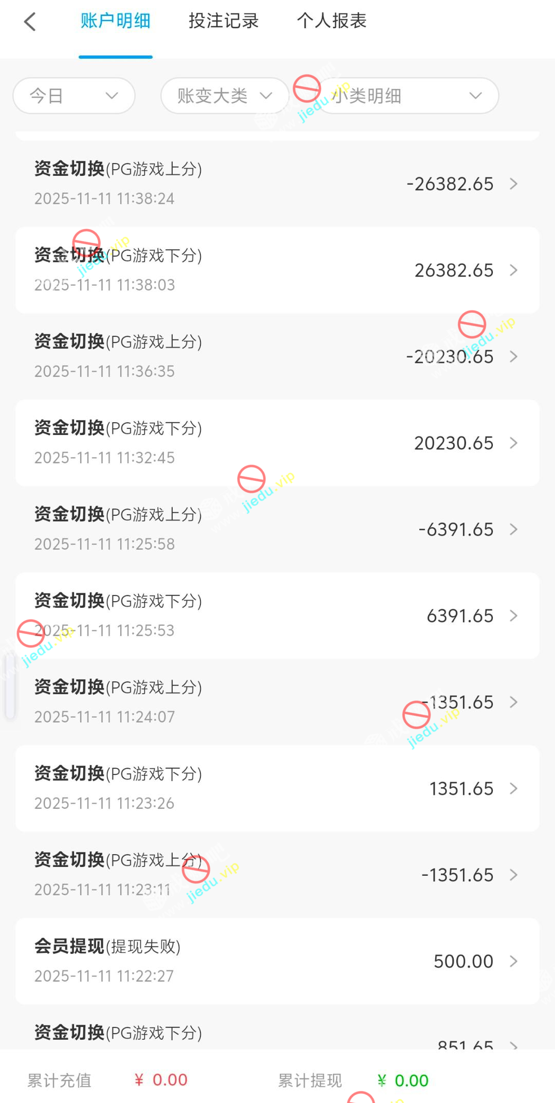
Task: Open the 个人报表 tab
Action: (331, 21)
